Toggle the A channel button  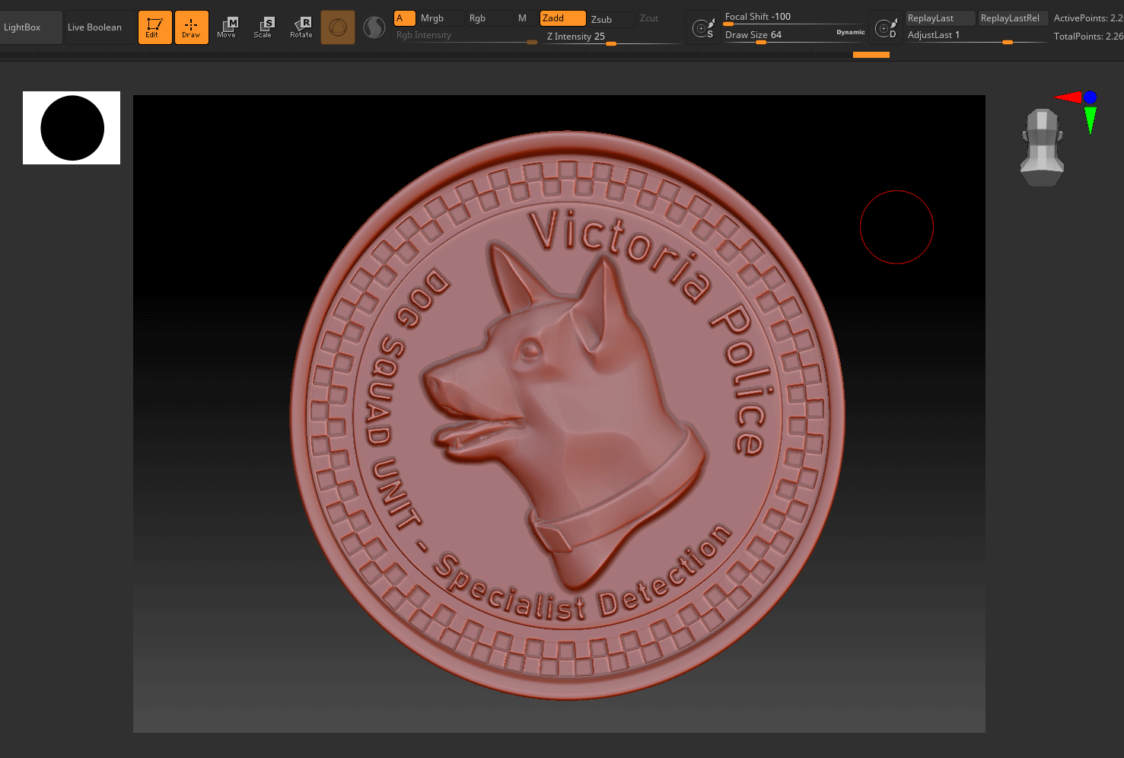[x=404, y=18]
